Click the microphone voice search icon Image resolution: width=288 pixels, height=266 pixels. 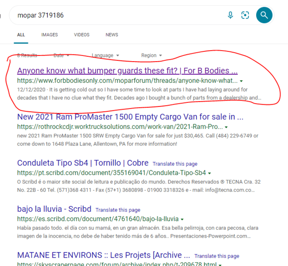click(x=230, y=15)
